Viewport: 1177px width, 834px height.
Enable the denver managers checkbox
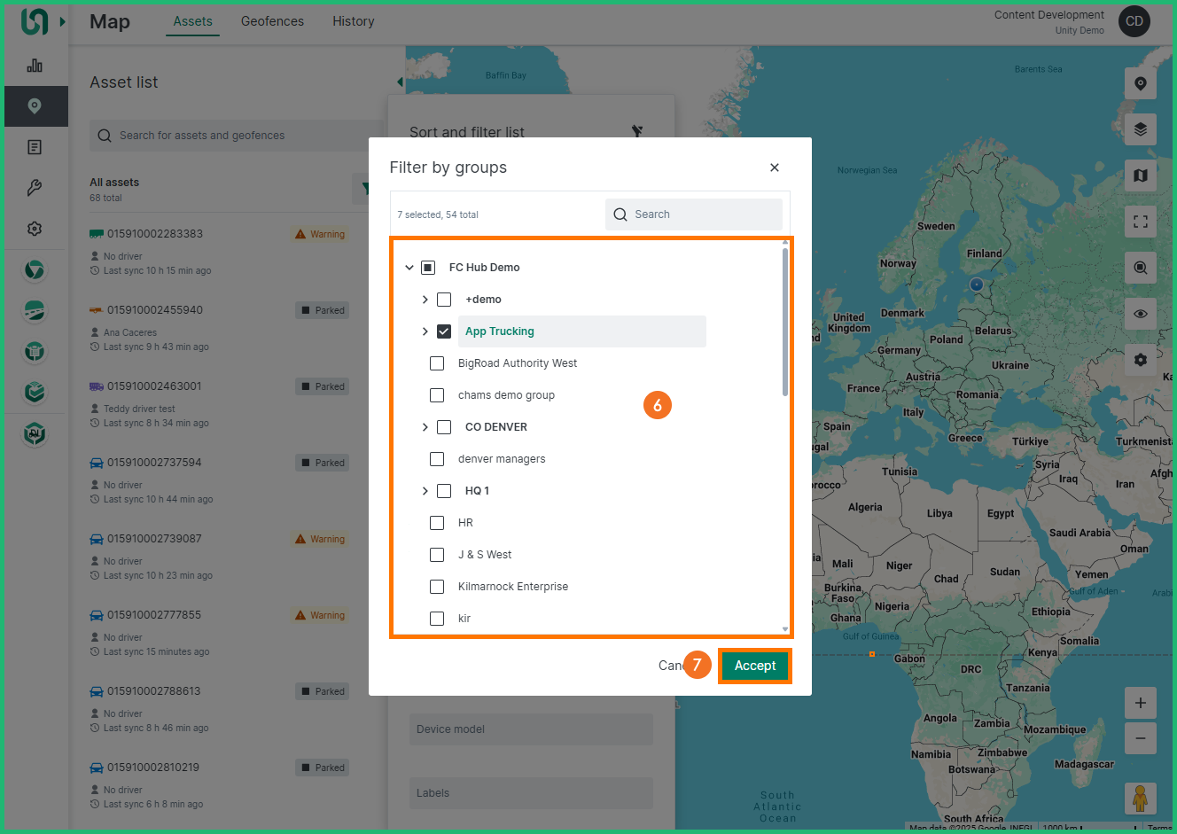(x=437, y=459)
